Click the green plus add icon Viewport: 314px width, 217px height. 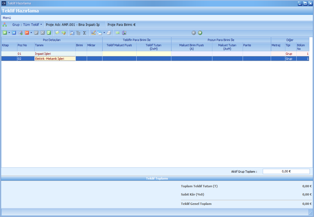coord(5,33)
